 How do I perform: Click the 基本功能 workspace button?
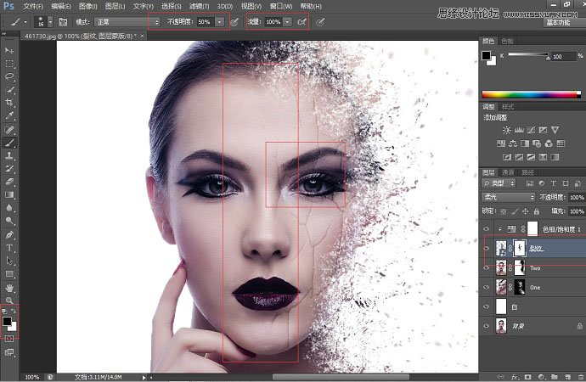[x=558, y=21]
